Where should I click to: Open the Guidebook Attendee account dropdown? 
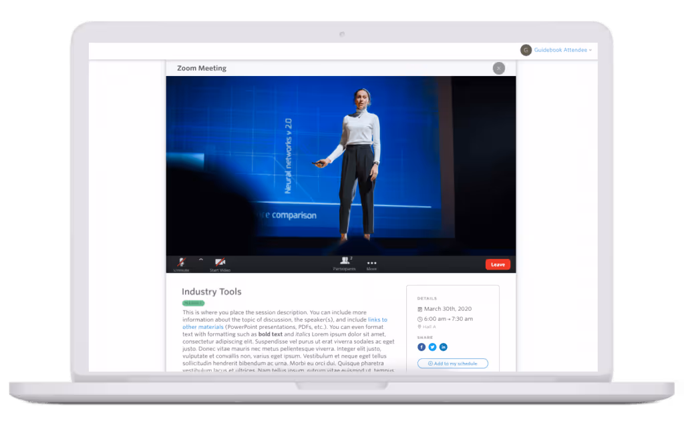coord(562,50)
